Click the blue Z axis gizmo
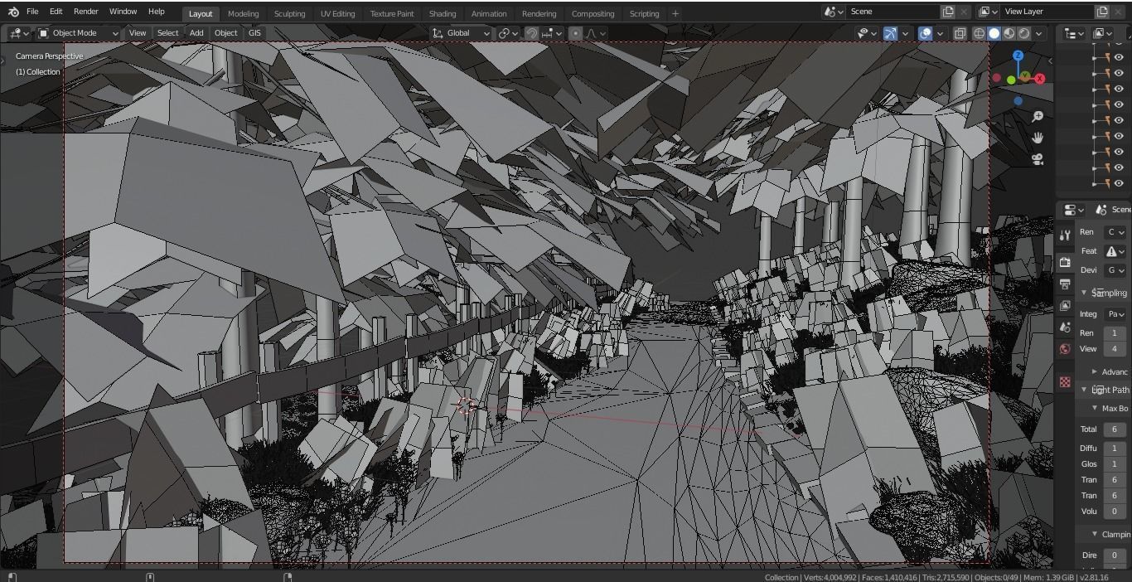Viewport: 1132px width, 582px height. (x=1018, y=56)
